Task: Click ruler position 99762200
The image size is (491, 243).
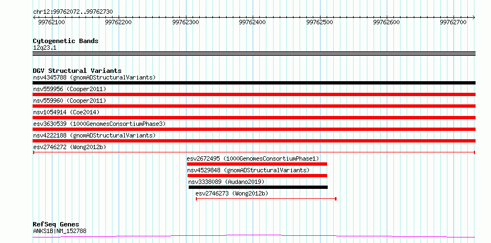Action: [x=119, y=22]
